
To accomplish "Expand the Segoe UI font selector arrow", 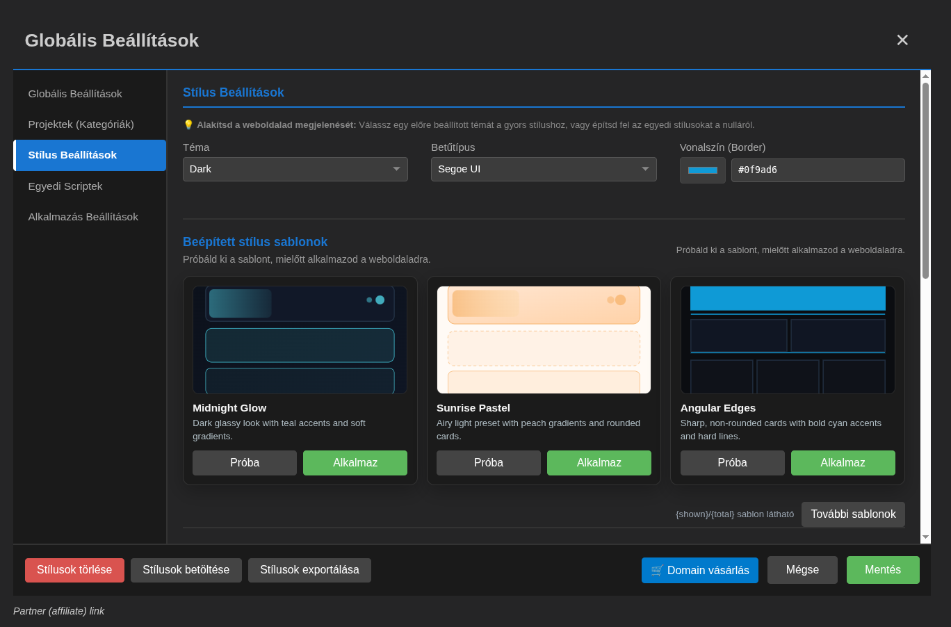I will coord(645,169).
